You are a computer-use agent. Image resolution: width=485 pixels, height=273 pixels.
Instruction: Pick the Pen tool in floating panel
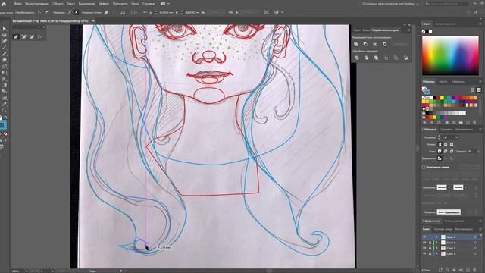[x=16, y=36]
